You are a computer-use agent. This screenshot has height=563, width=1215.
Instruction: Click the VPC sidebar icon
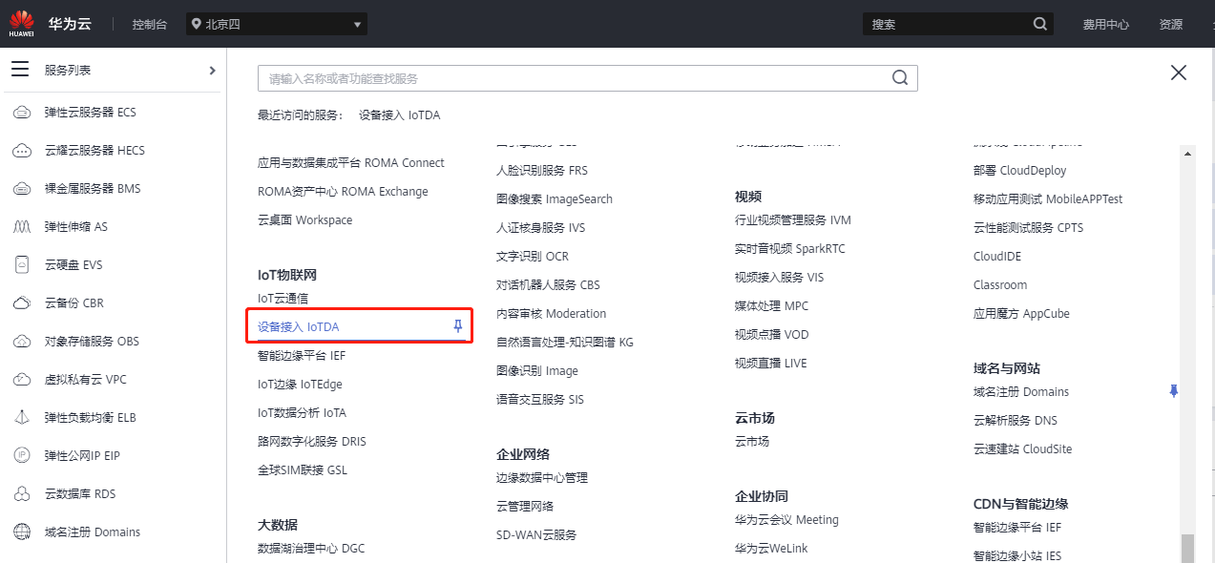[x=21, y=380]
